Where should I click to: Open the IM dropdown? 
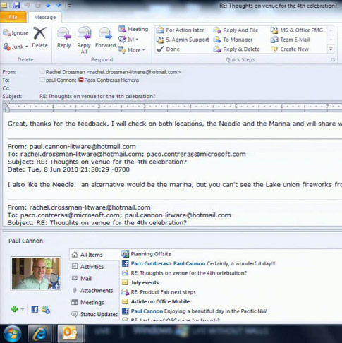129,40
